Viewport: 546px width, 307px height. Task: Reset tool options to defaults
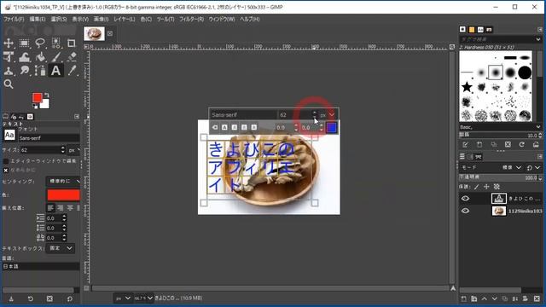[70, 298]
